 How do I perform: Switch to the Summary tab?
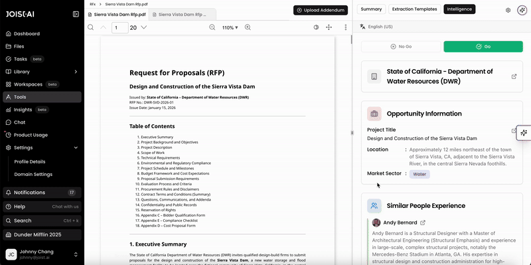point(371,9)
